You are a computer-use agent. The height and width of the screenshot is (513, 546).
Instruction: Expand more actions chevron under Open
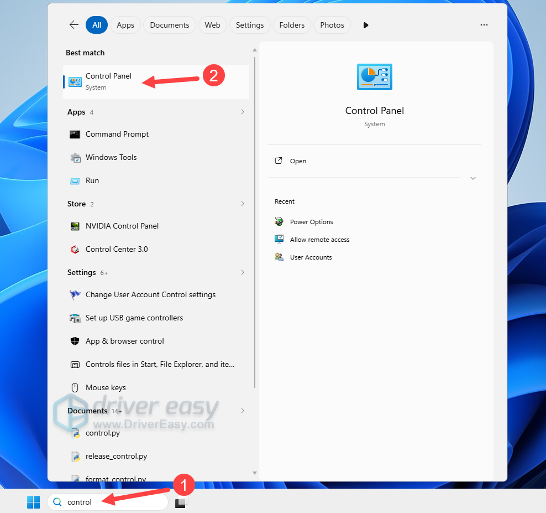[473, 178]
